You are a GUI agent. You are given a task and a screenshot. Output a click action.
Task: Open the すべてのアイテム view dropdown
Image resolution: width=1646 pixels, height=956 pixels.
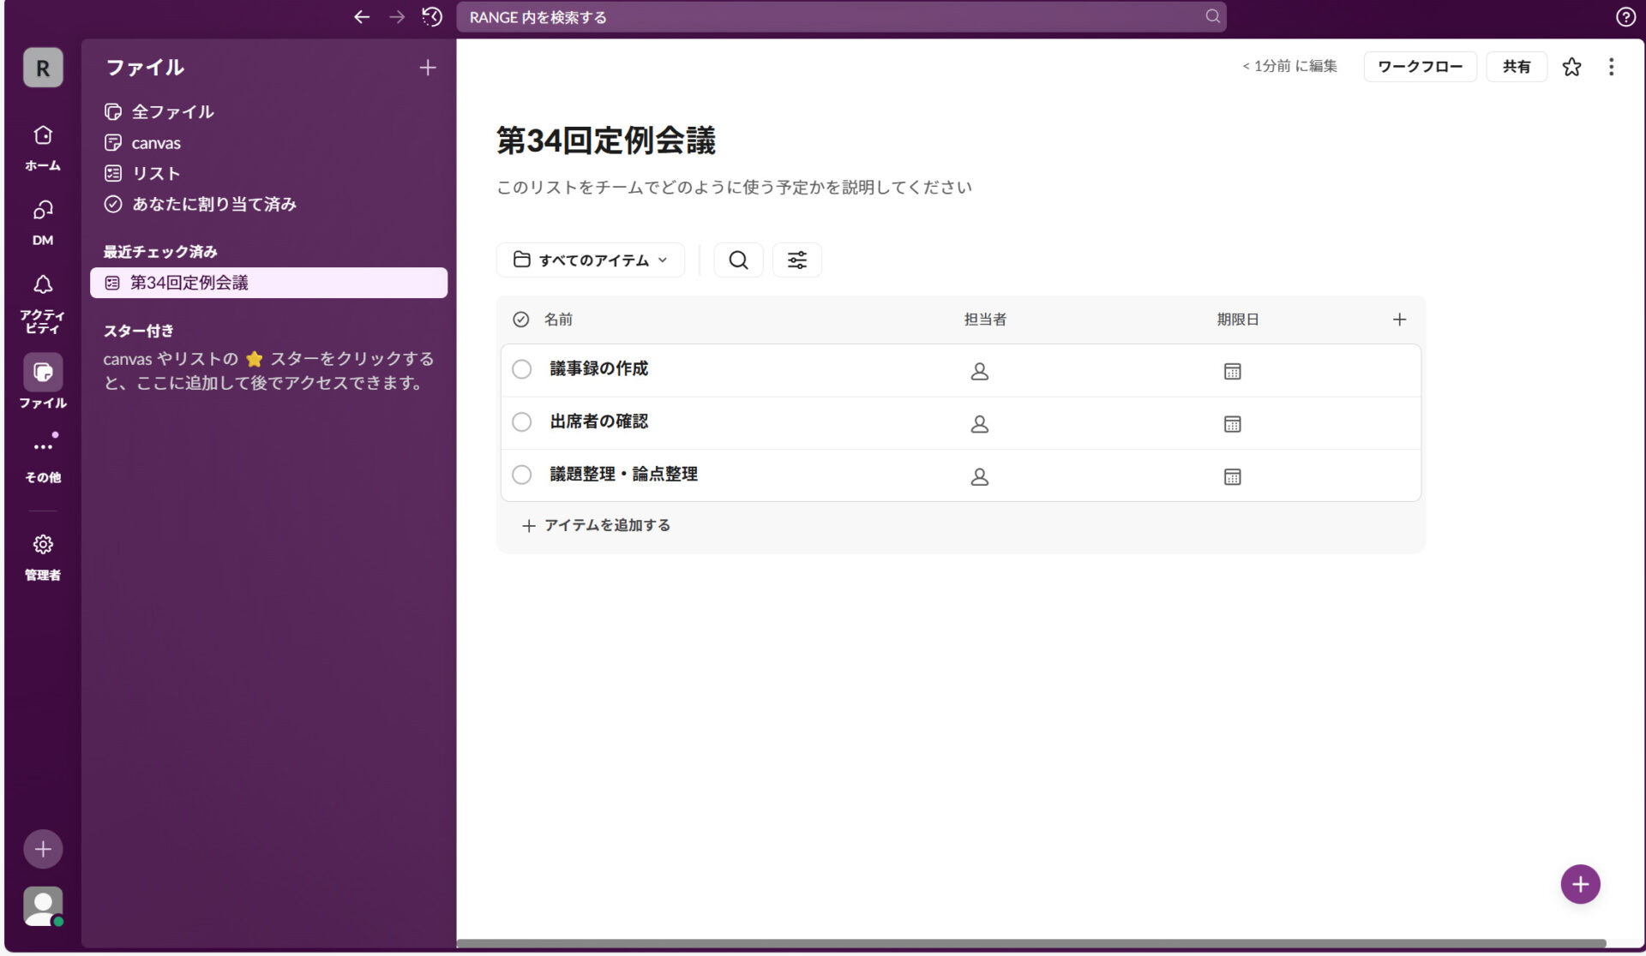point(590,260)
